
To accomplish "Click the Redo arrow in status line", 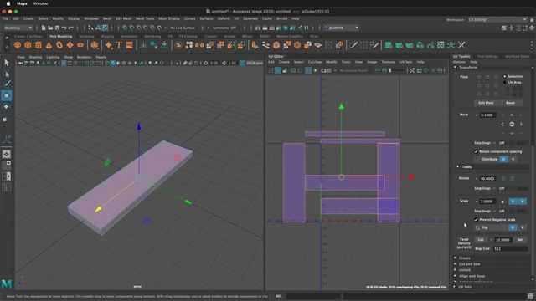I will 70,28.
